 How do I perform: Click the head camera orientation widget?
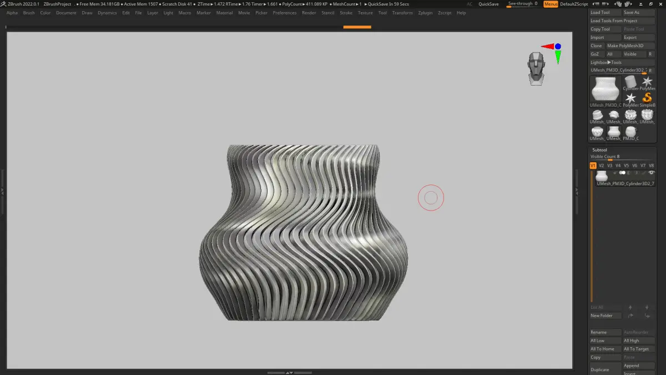point(536,68)
